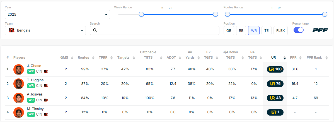The width and height of the screenshot is (334, 122).
Task: Select the QB position button
Action: (229, 30)
